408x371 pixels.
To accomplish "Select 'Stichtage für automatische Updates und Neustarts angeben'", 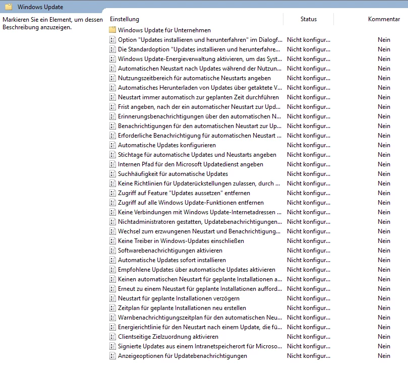I will click(x=197, y=155).
